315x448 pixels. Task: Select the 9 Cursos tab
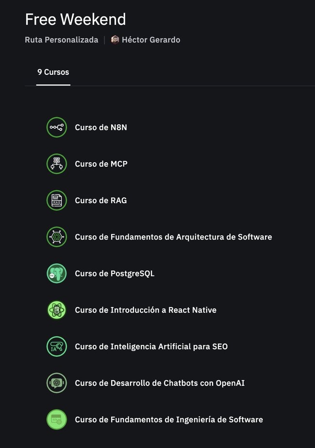(x=53, y=72)
